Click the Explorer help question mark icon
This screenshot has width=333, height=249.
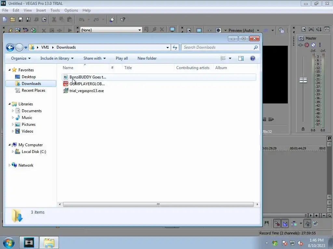click(x=252, y=58)
